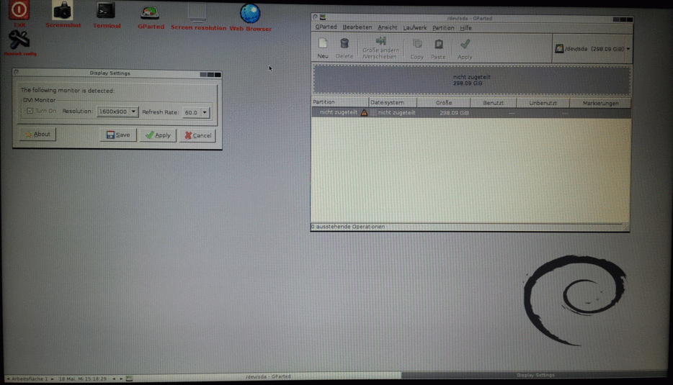Image resolution: width=673 pixels, height=385 pixels.
Task: Open the Partition menu
Action: pos(443,28)
